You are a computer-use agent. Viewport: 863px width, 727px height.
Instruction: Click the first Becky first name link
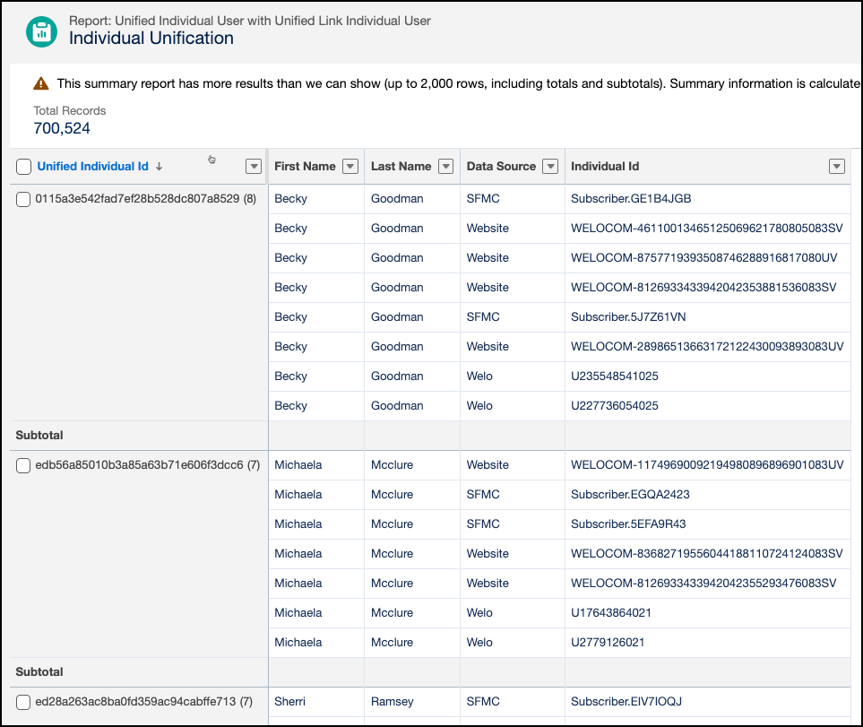point(290,199)
